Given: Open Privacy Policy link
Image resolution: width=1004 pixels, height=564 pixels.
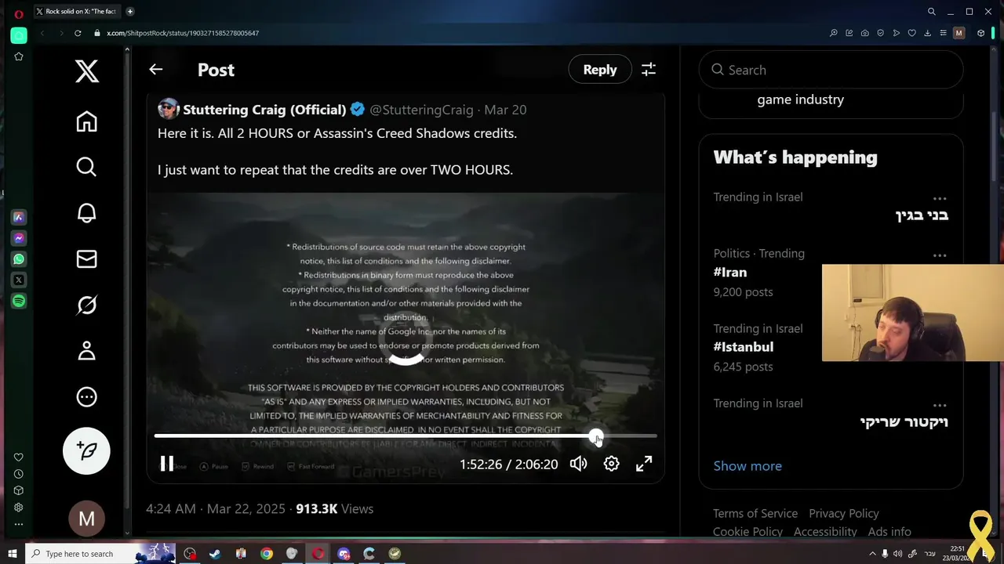Looking at the screenshot, I should tap(844, 513).
